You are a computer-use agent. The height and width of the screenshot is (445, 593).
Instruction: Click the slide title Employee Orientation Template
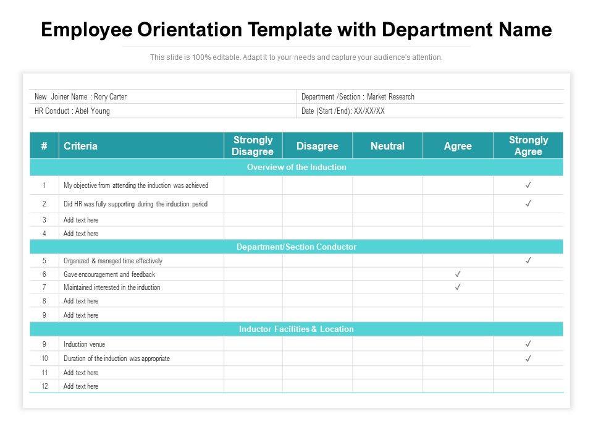click(x=296, y=29)
